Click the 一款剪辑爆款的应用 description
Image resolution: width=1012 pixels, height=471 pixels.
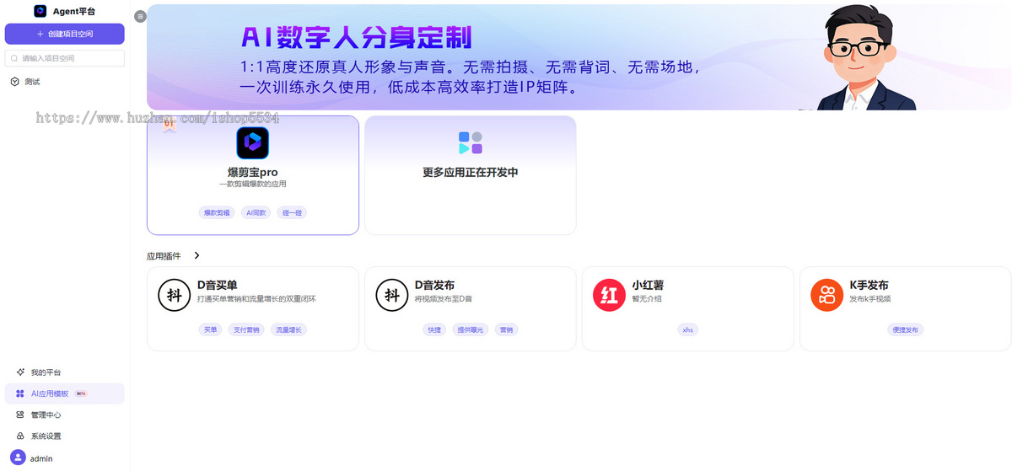tap(252, 184)
